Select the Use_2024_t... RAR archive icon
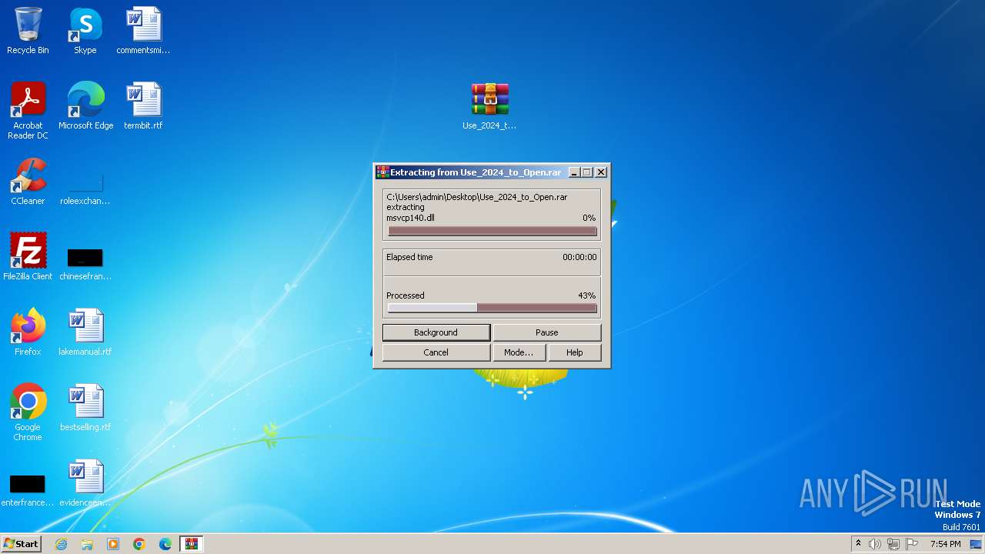985x554 pixels. click(489, 105)
